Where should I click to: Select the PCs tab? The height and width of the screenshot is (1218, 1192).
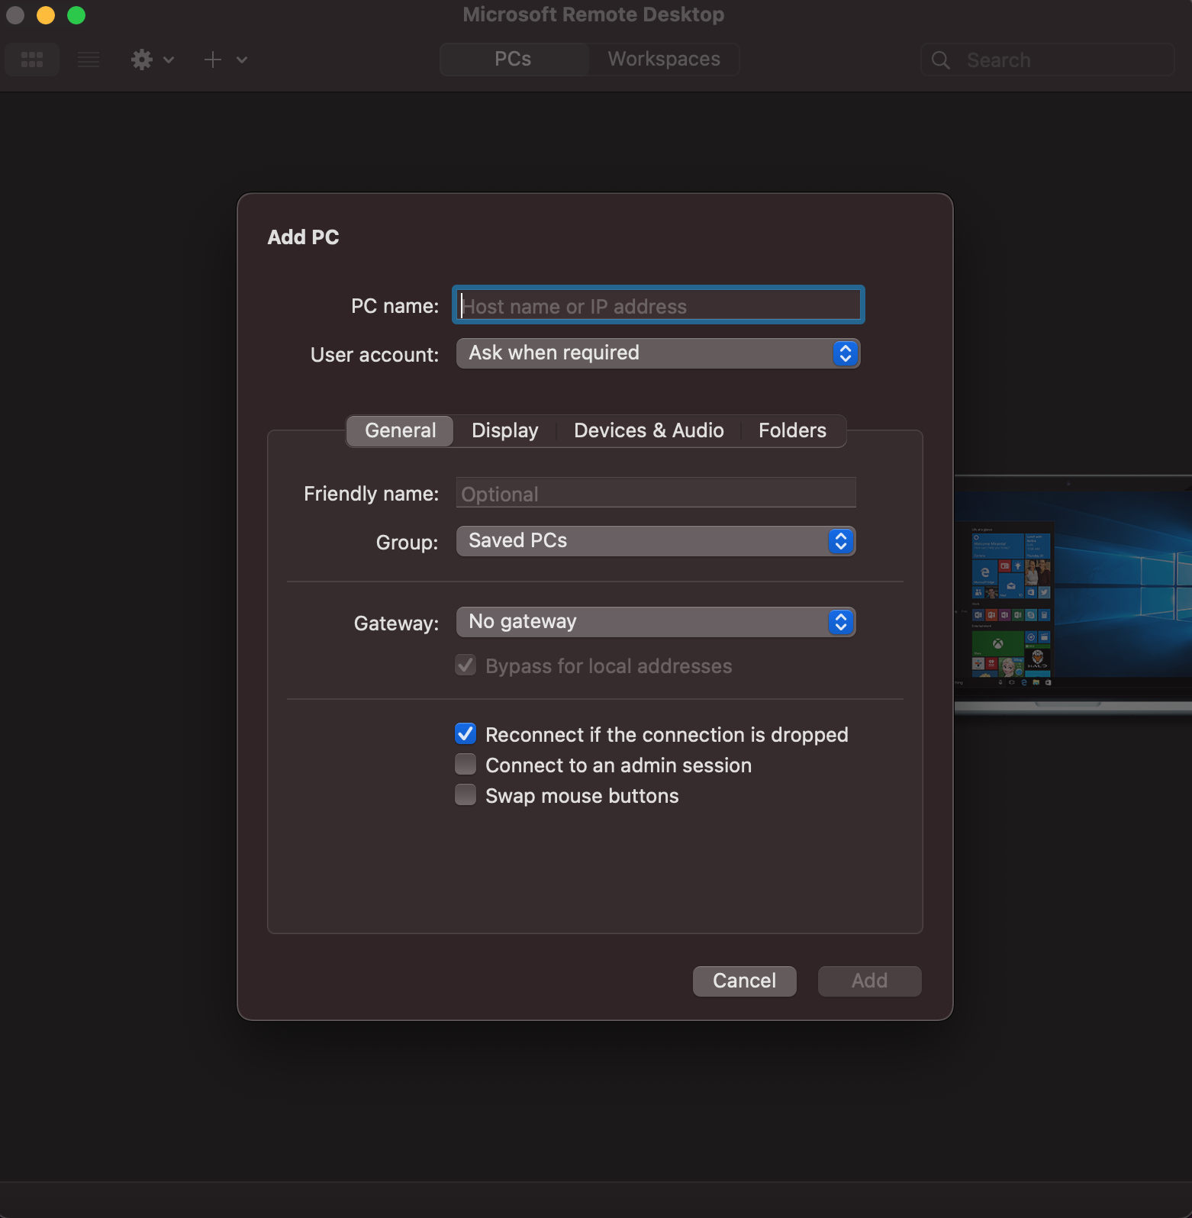tap(513, 60)
